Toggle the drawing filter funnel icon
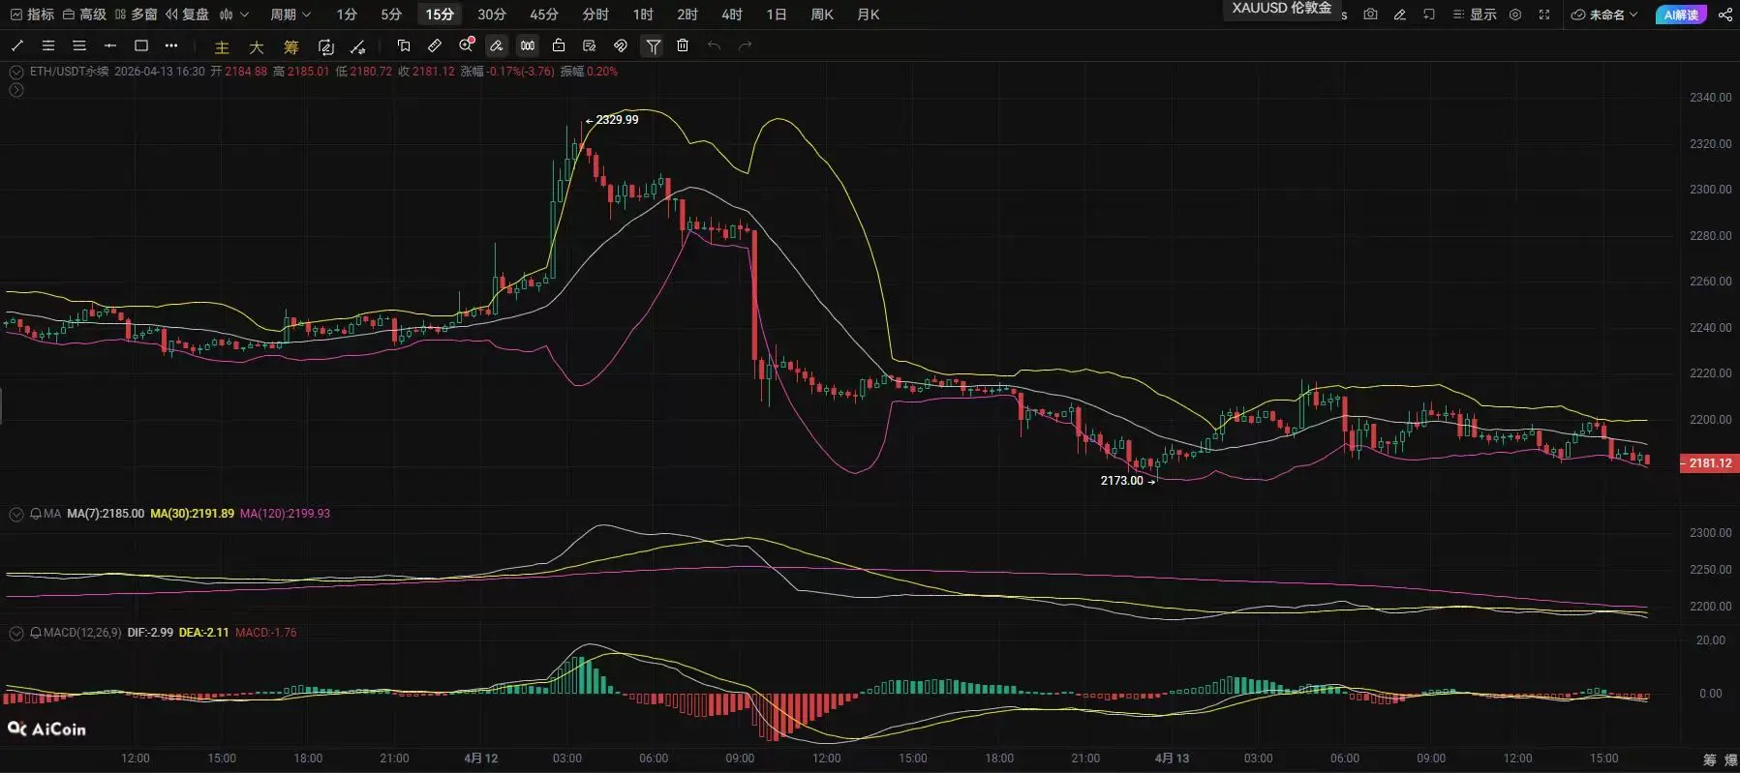This screenshot has width=1740, height=773. click(x=654, y=45)
